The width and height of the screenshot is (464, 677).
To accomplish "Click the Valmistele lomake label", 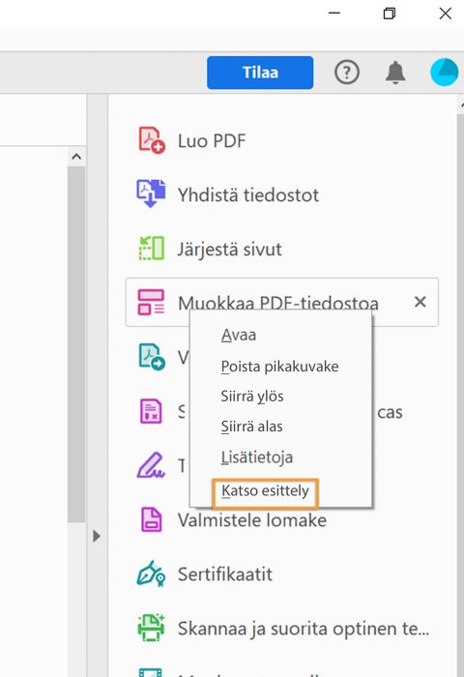I will 252,520.
